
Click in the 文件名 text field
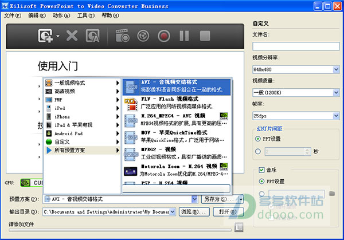click(x=296, y=46)
